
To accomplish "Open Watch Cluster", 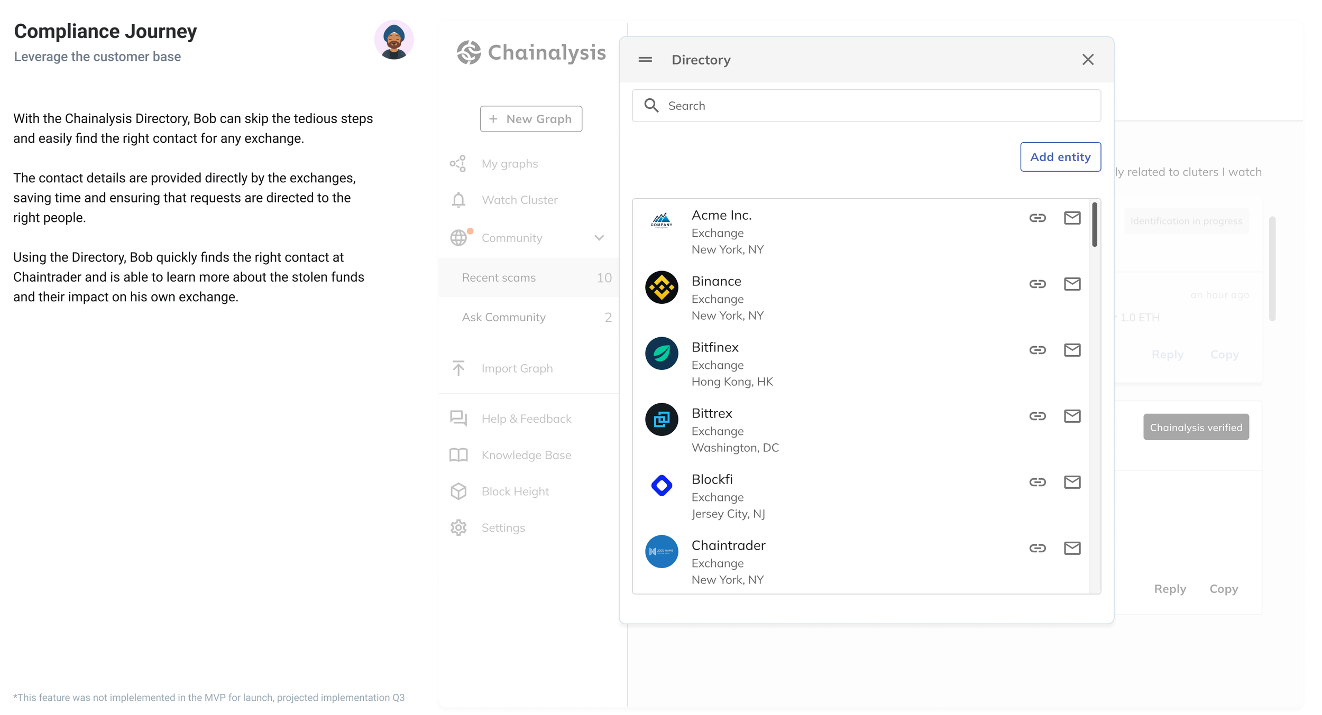I will 519,200.
